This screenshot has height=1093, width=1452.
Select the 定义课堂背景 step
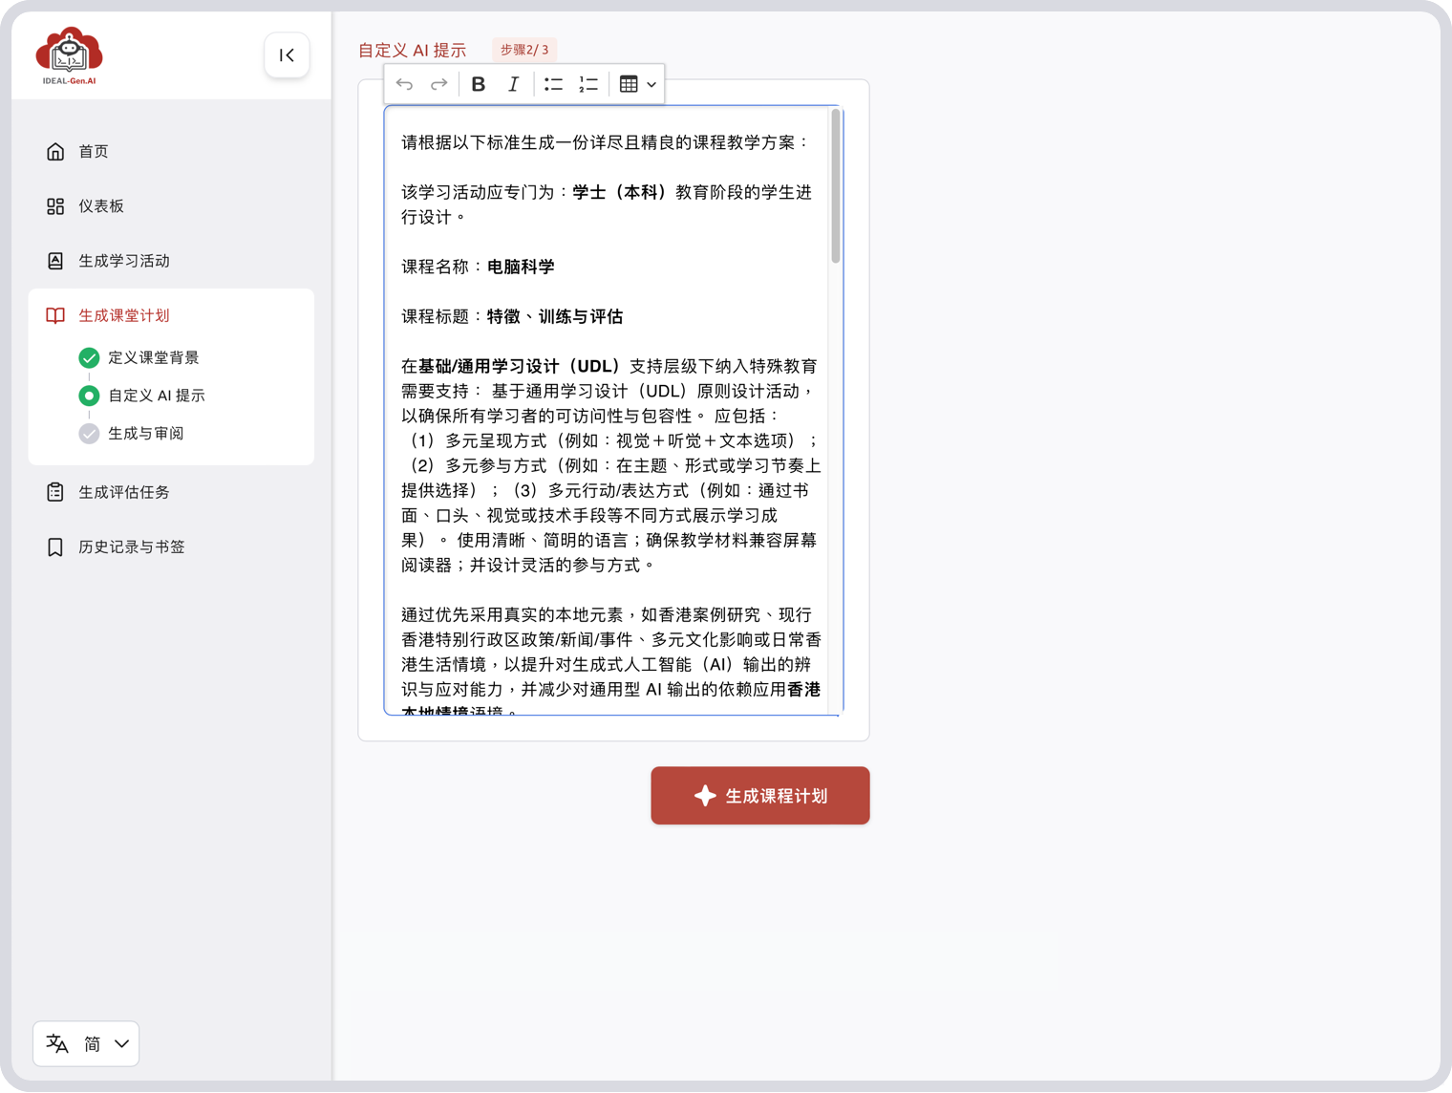coord(154,357)
